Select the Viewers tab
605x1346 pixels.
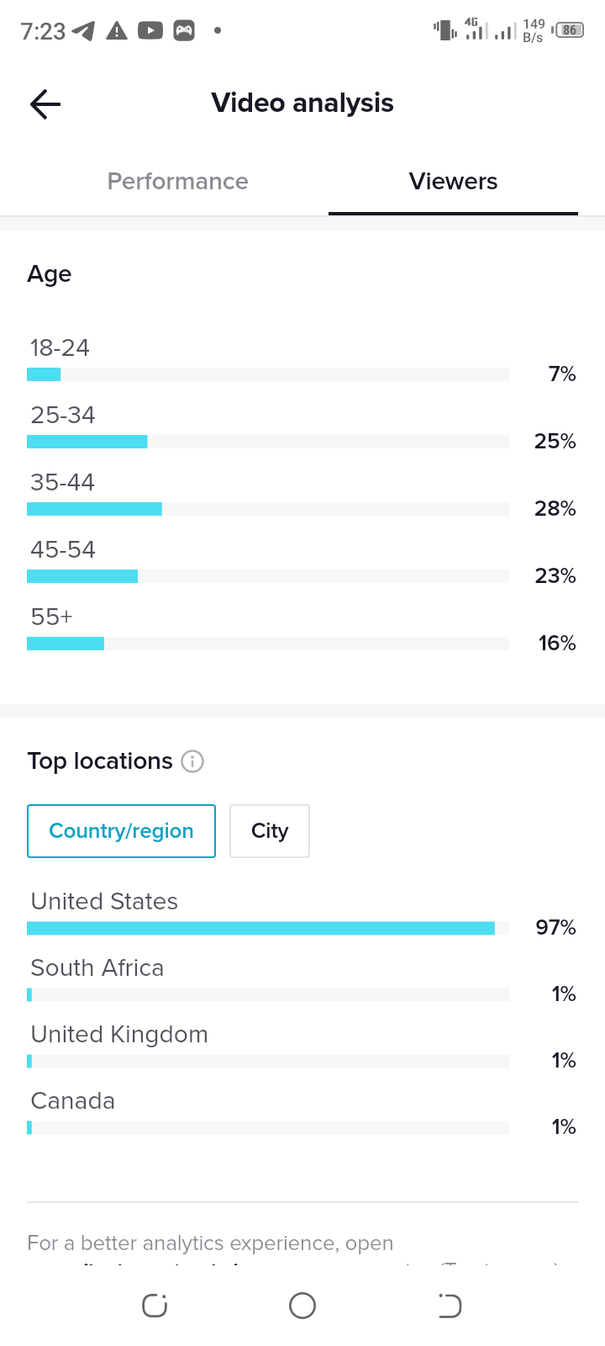(x=454, y=182)
